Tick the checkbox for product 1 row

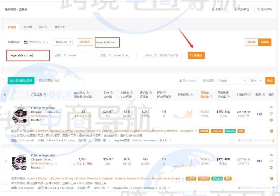pos(5,136)
